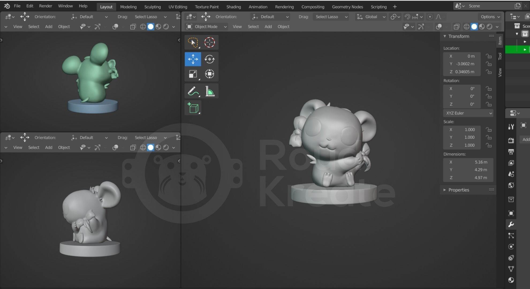Viewport: 530px width, 289px height.
Task: Open the Options dropdown
Action: [x=490, y=17]
